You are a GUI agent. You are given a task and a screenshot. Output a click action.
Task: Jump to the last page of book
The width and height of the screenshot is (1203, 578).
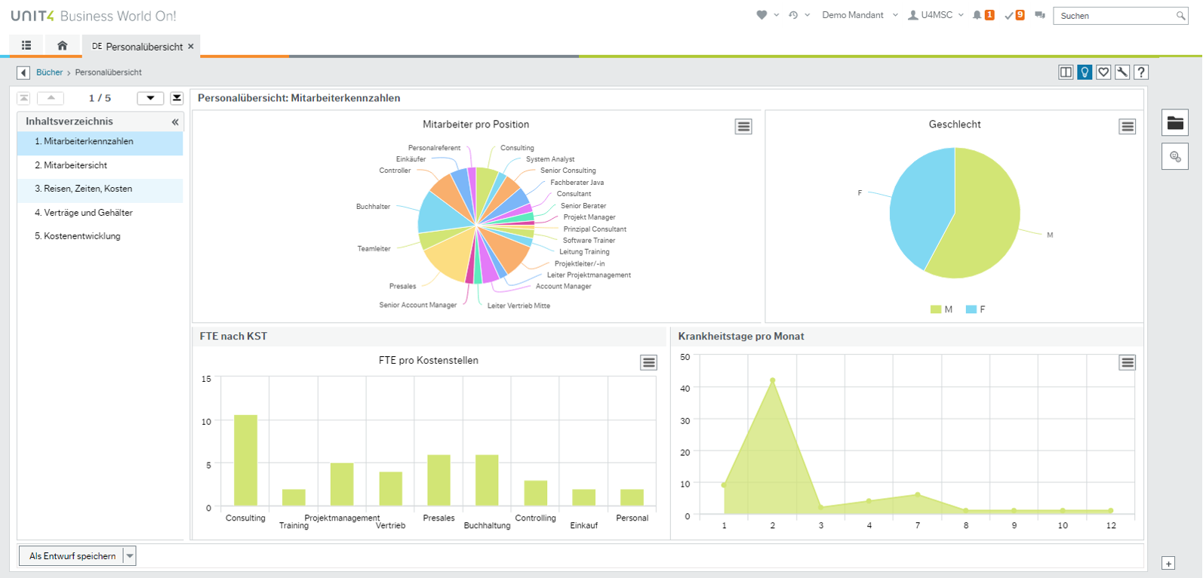(177, 98)
